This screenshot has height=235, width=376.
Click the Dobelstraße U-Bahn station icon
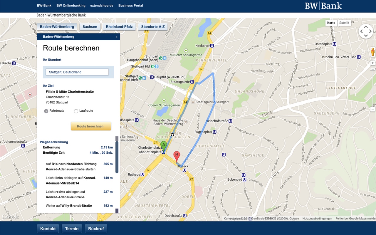click(184, 215)
